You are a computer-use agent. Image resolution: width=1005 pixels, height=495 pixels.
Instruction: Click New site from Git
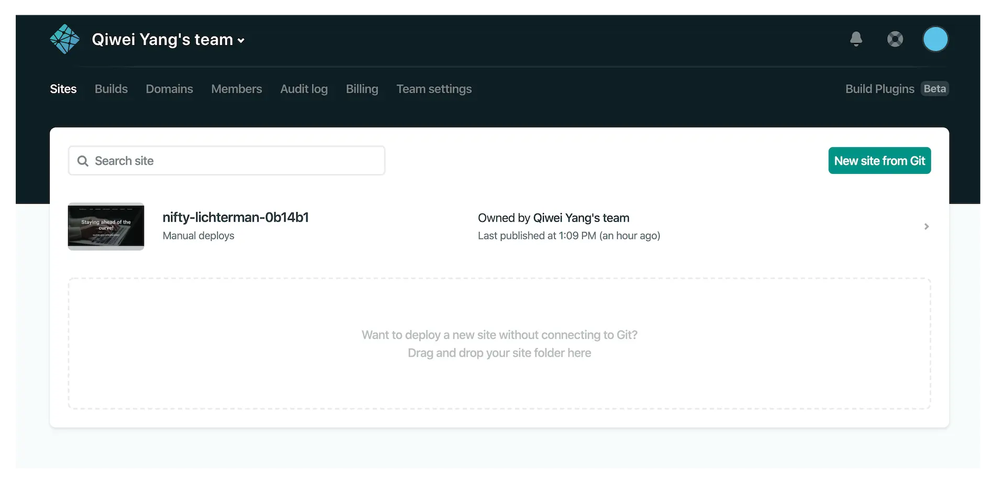coord(879,160)
